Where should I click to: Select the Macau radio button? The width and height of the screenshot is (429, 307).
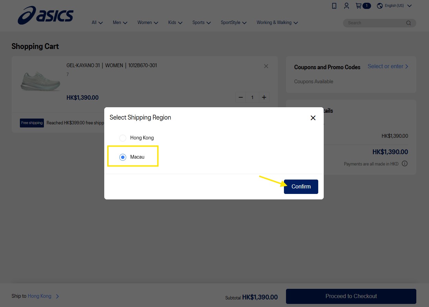pos(123,157)
